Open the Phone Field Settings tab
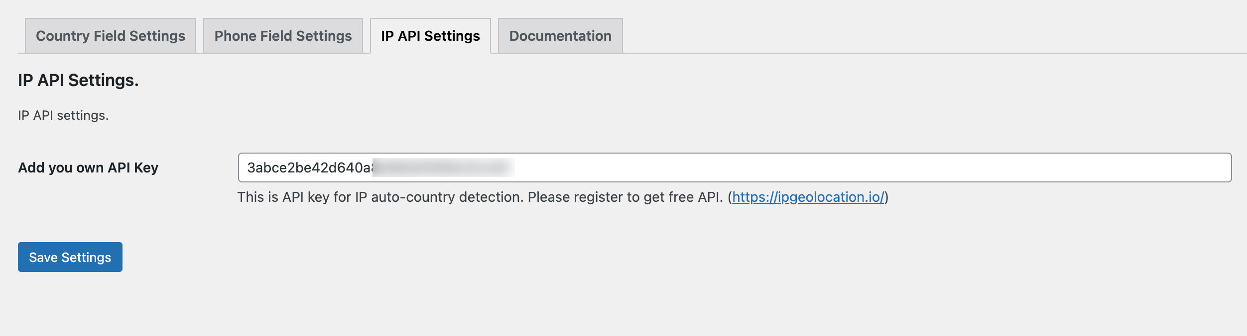This screenshot has width=1247, height=336. [x=283, y=36]
